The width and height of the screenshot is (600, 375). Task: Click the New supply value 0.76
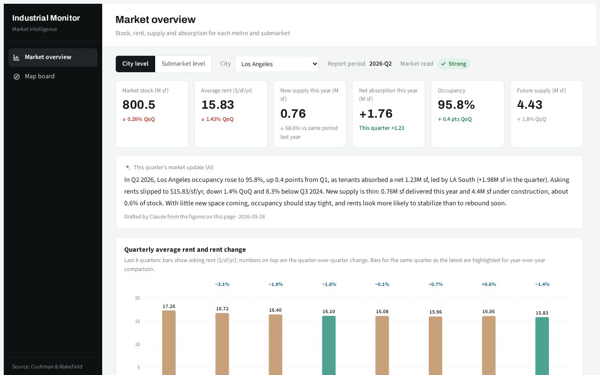coord(293,113)
